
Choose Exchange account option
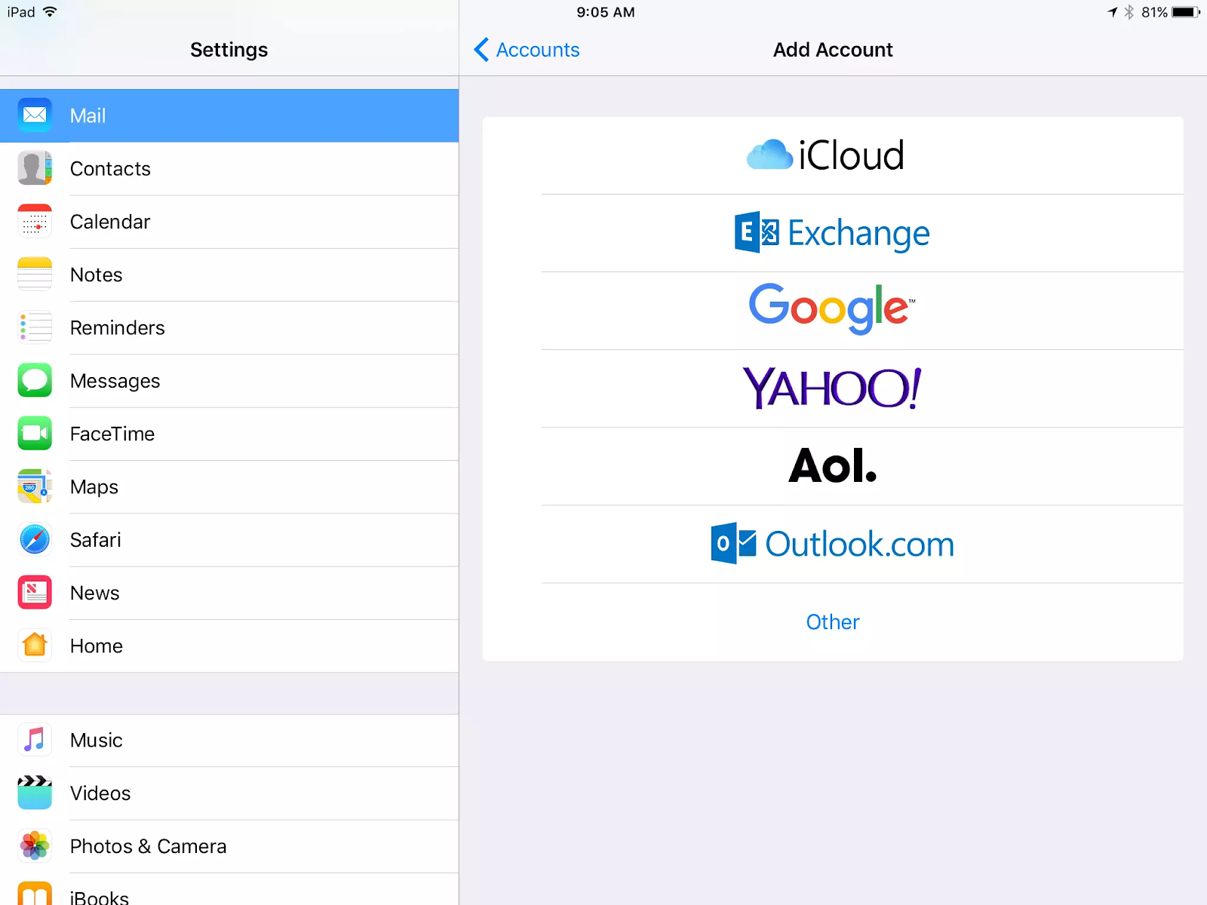coord(833,233)
